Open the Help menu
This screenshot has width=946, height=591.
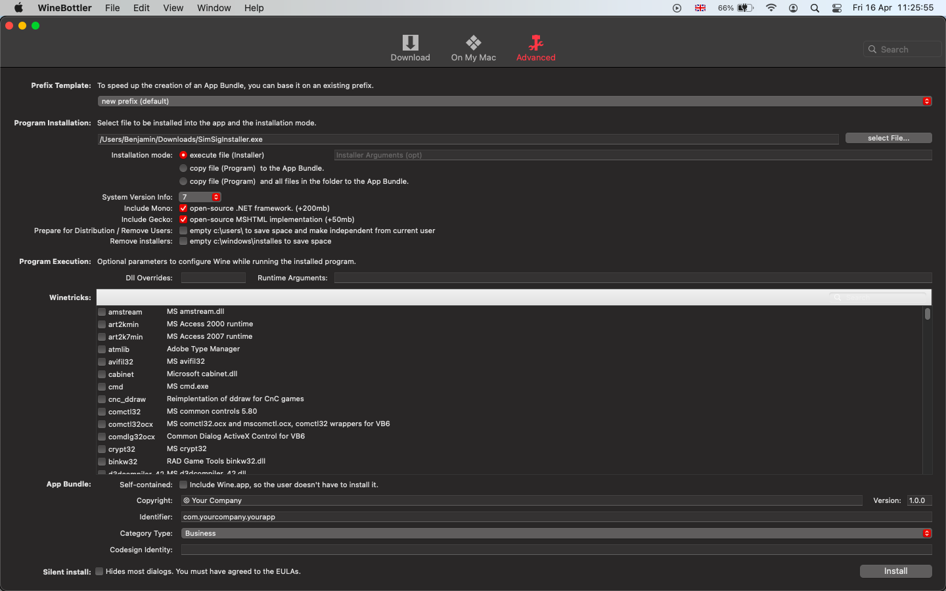pyautogui.click(x=254, y=8)
